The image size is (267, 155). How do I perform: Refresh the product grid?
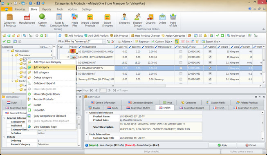click(x=60, y=35)
